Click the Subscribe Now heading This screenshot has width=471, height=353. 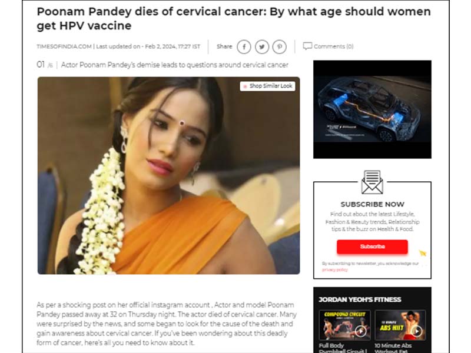pos(373,204)
